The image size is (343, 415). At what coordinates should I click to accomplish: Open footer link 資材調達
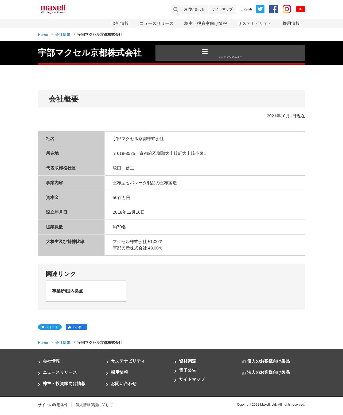188,361
